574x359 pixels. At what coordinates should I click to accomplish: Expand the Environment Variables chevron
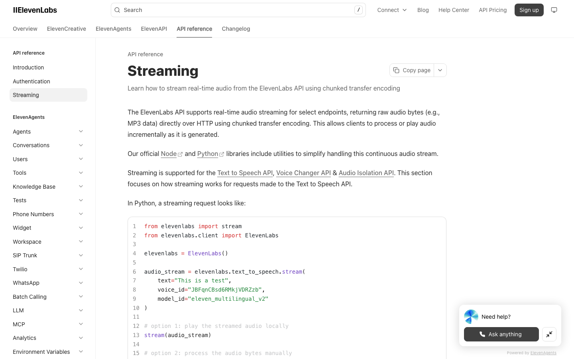click(81, 352)
